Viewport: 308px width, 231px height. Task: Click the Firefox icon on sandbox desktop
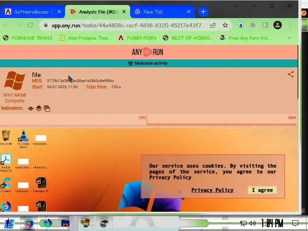click(6, 206)
